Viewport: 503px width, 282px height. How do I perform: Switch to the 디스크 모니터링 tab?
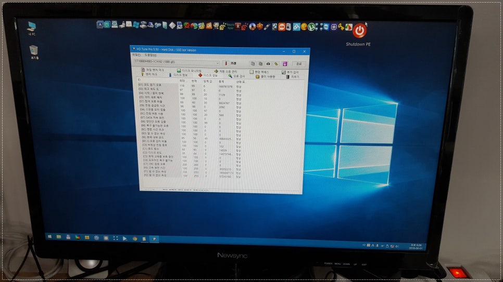(189, 71)
